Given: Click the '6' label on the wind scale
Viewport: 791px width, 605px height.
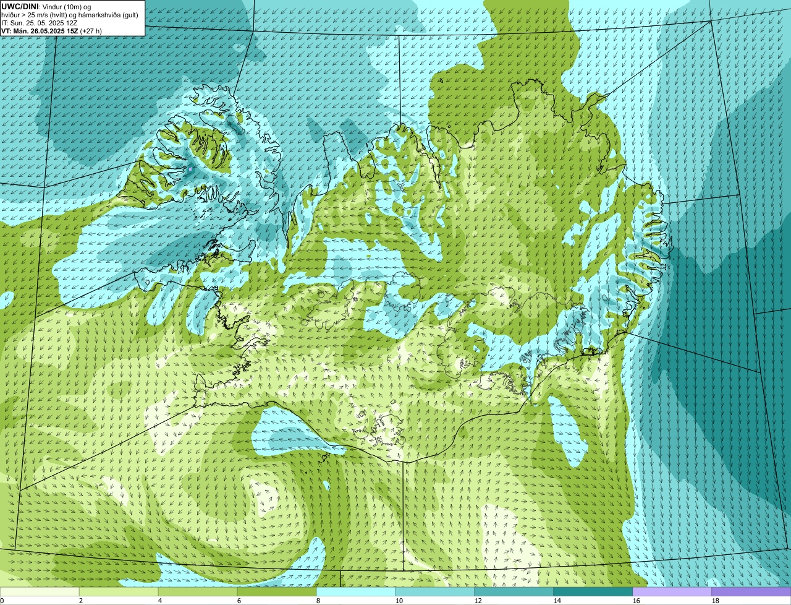Looking at the screenshot, I should click(x=239, y=601).
